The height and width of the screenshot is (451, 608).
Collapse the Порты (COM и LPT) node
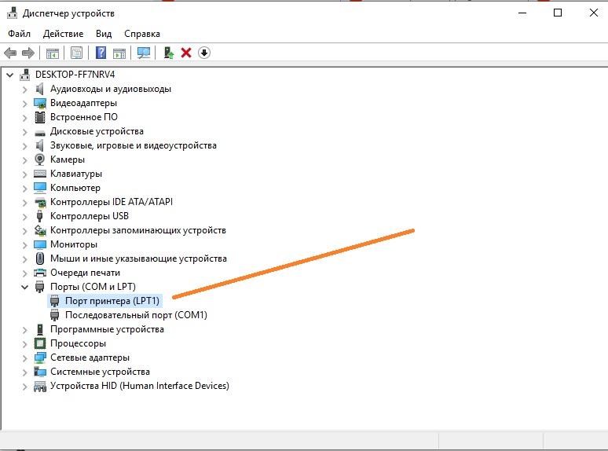pos(25,287)
